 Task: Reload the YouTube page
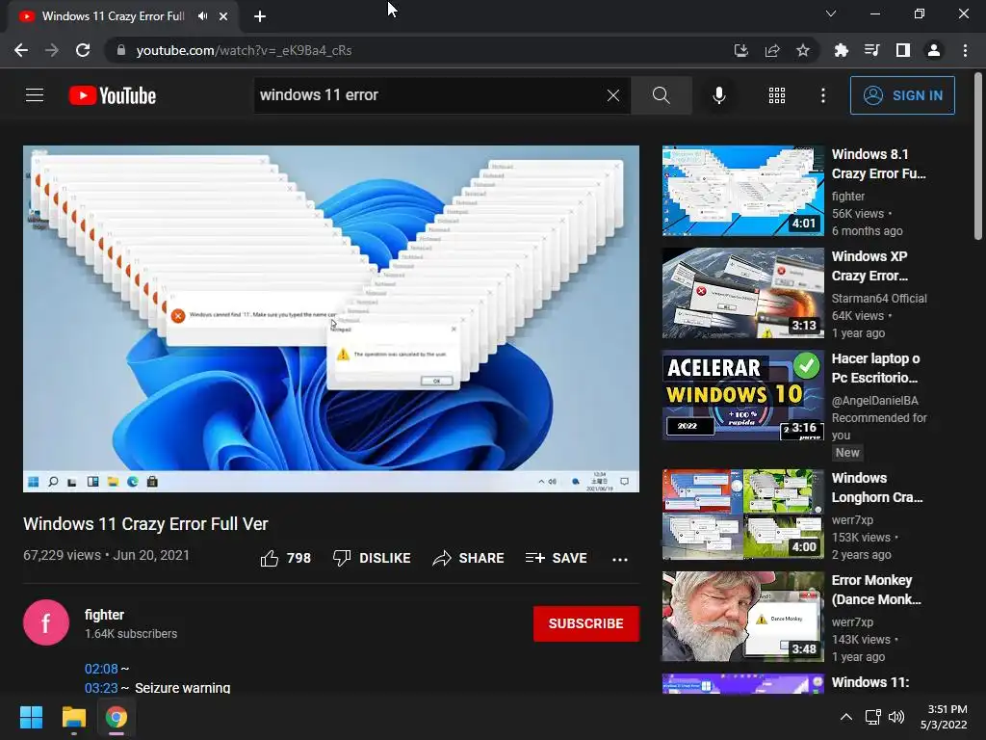click(83, 50)
